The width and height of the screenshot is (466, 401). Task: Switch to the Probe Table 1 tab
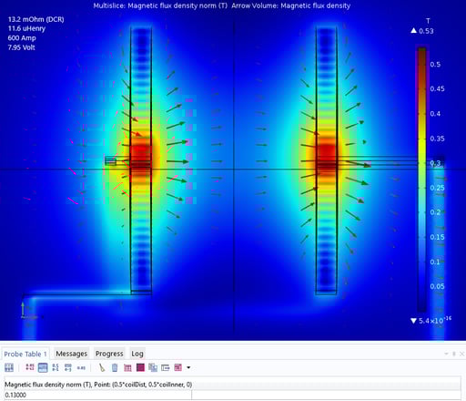tap(25, 354)
